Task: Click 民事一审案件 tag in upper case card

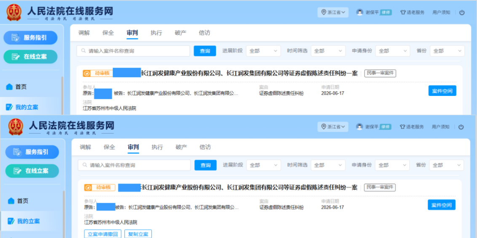Action: click(380, 73)
